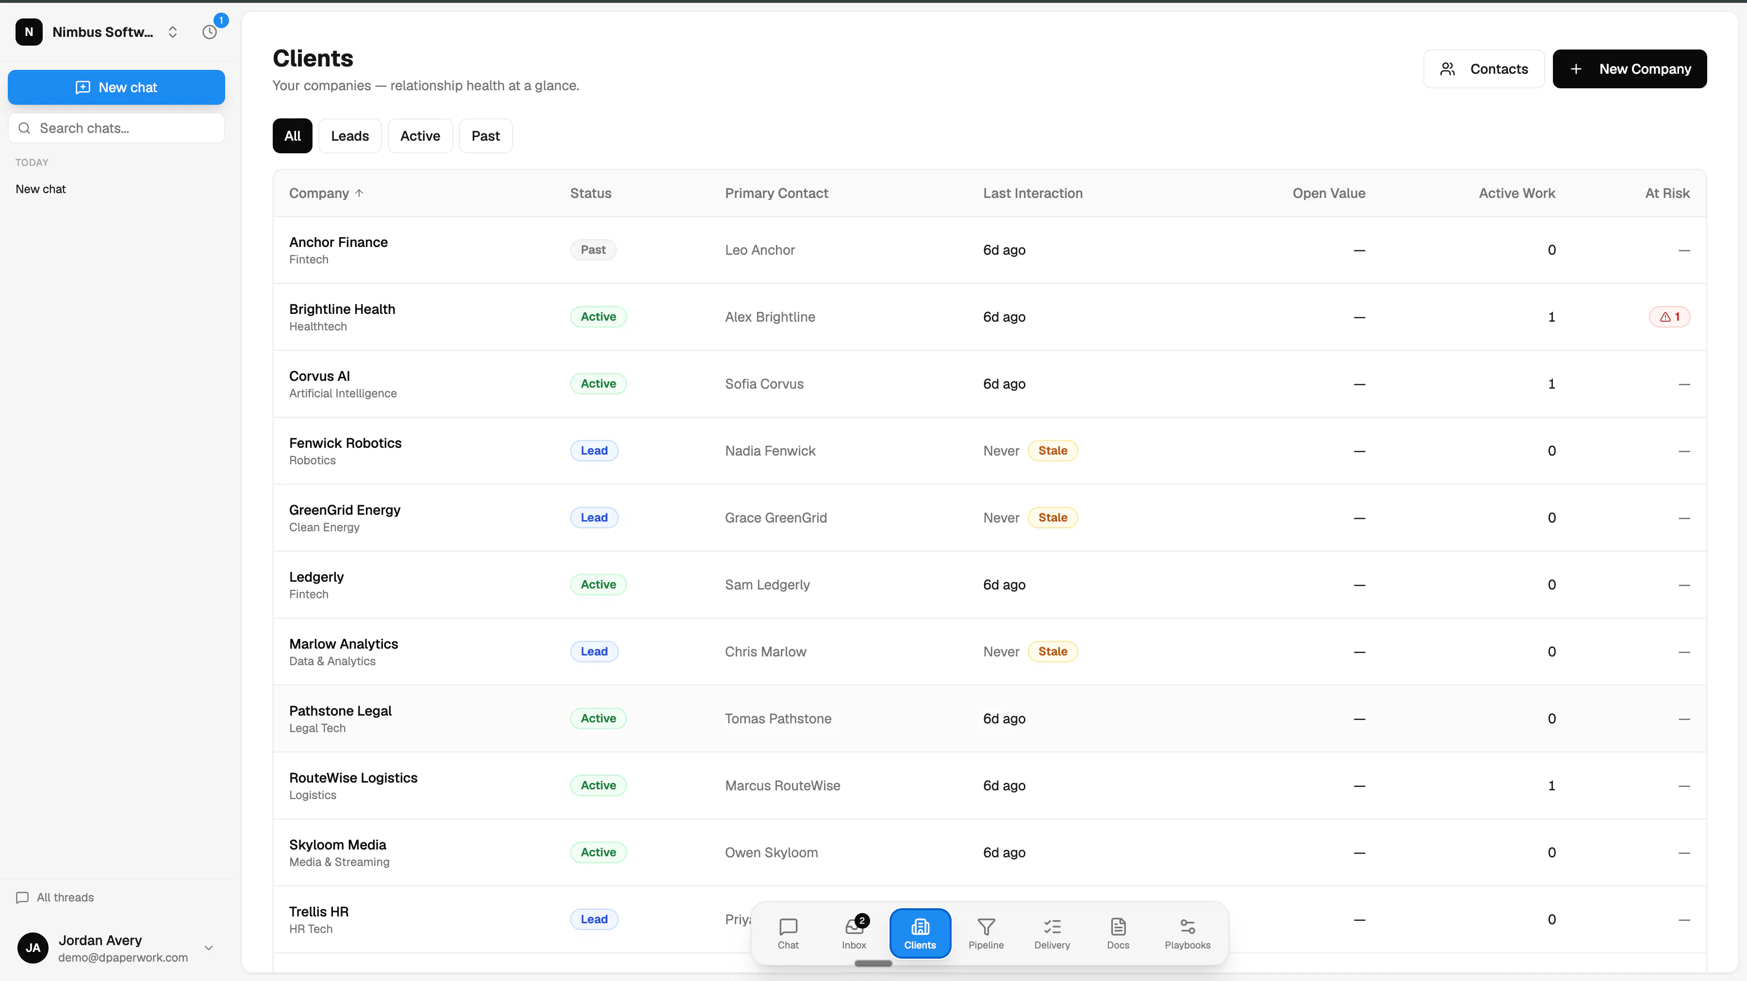
Task: Expand the Jordan Avery account menu chevron
Action: 209,948
